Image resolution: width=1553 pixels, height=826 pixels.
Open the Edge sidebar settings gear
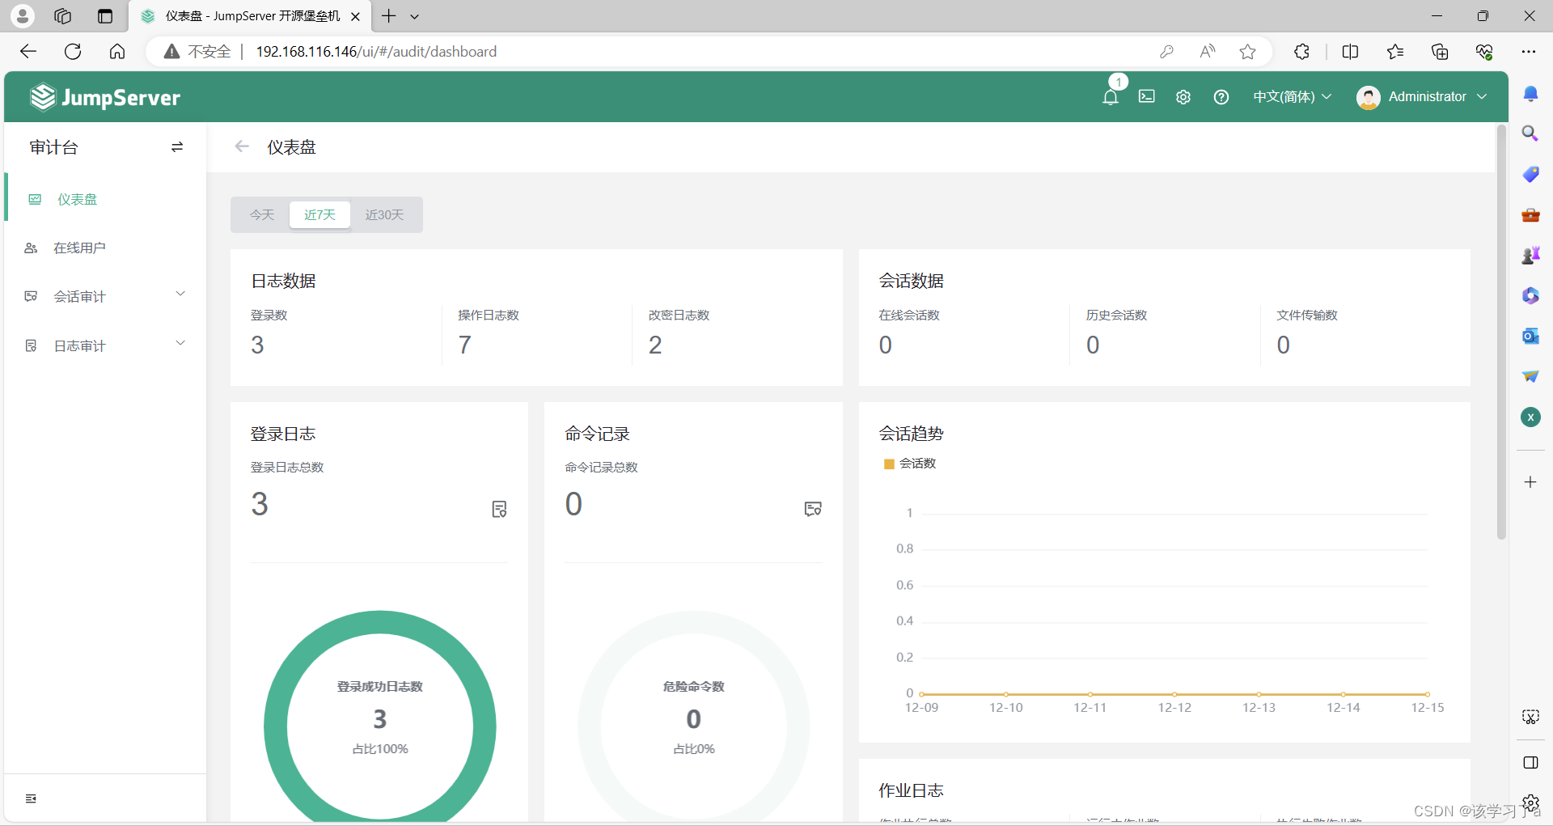1530,803
